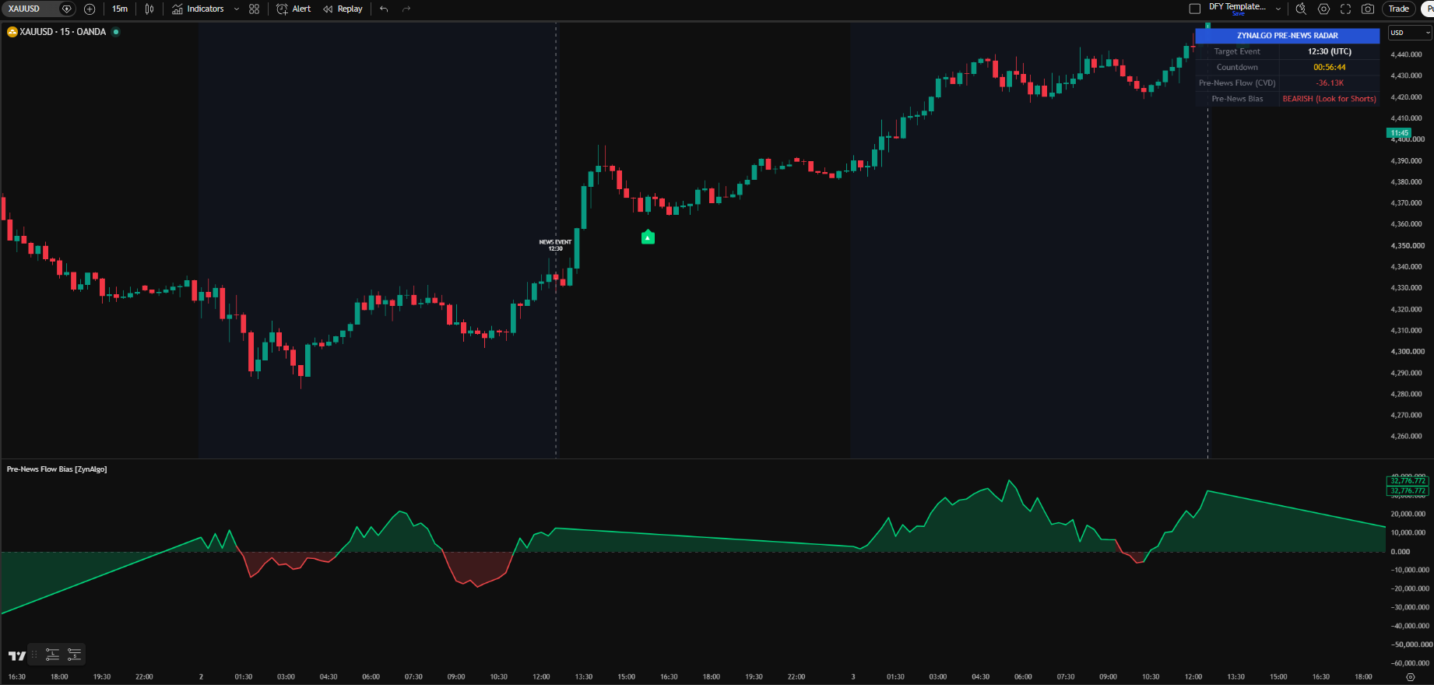
Task: Open the quick search lightning icon
Action: coord(1301,9)
